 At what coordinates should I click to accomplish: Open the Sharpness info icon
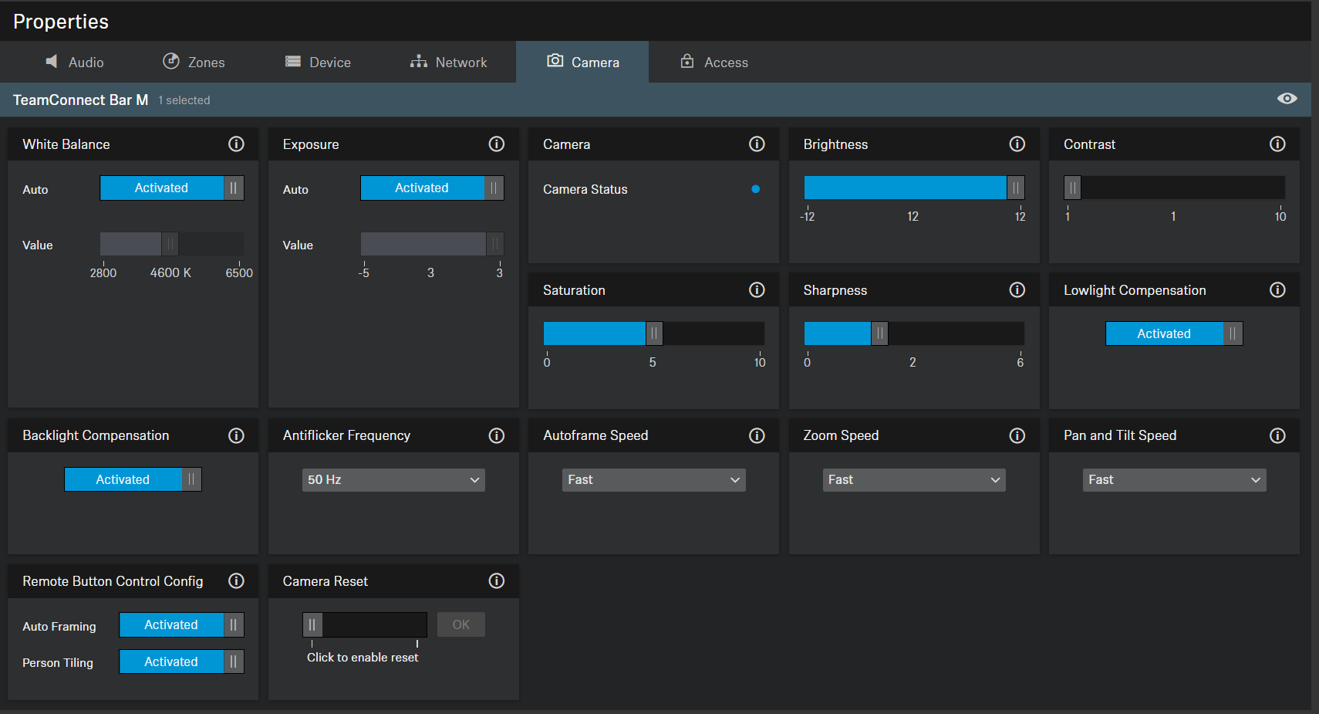1017,289
